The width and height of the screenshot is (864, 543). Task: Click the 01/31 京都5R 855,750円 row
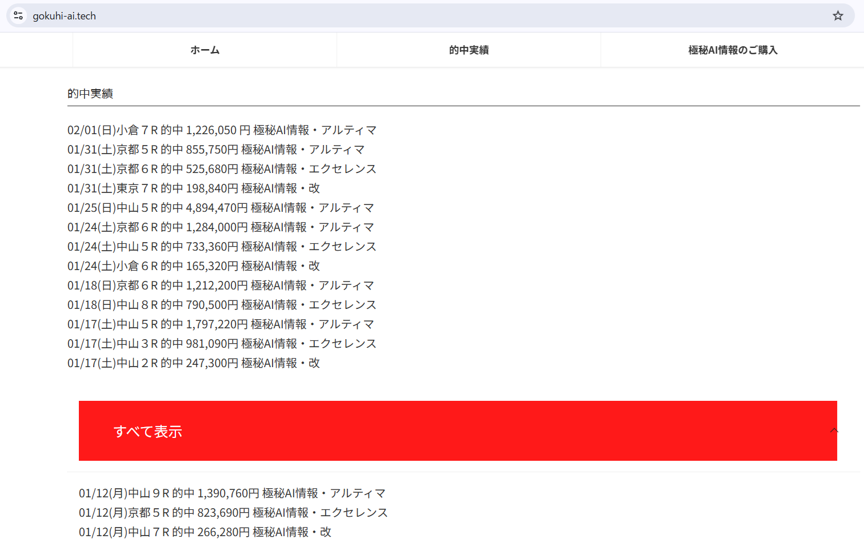coord(216,150)
